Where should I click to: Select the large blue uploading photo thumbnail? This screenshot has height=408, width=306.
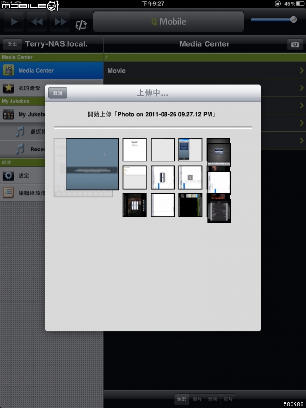click(92, 164)
